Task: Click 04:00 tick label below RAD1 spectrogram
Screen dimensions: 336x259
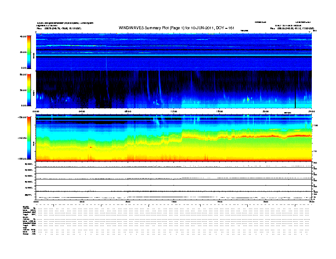Action: point(82,111)
